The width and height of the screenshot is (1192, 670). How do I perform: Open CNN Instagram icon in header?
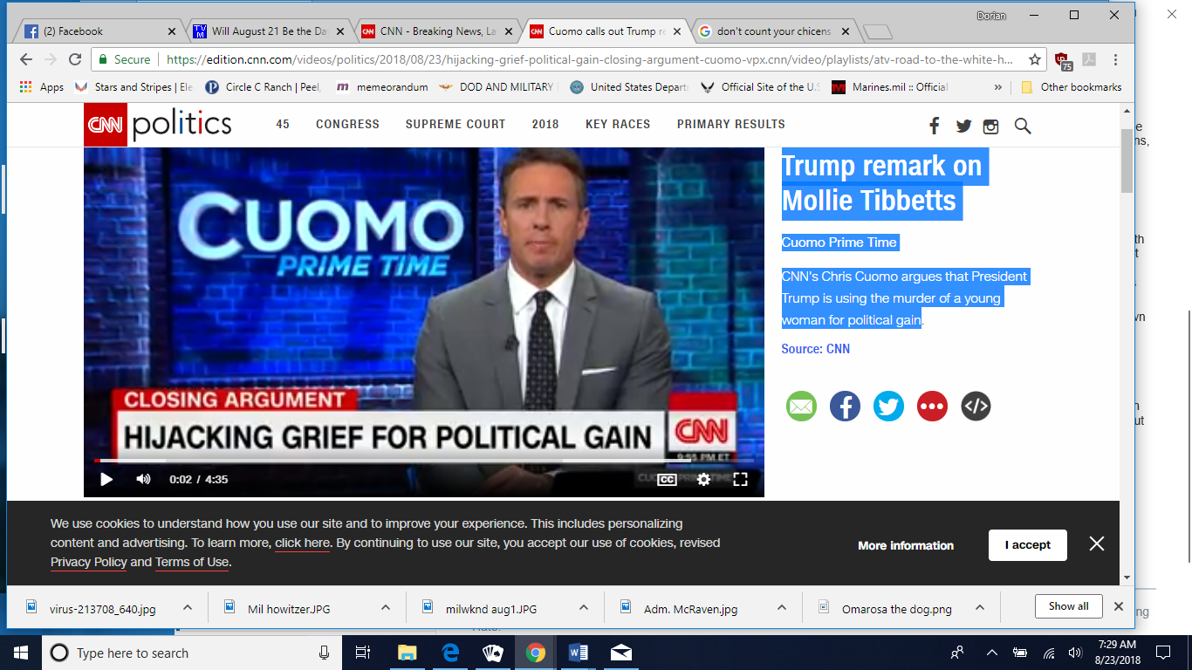click(x=990, y=126)
